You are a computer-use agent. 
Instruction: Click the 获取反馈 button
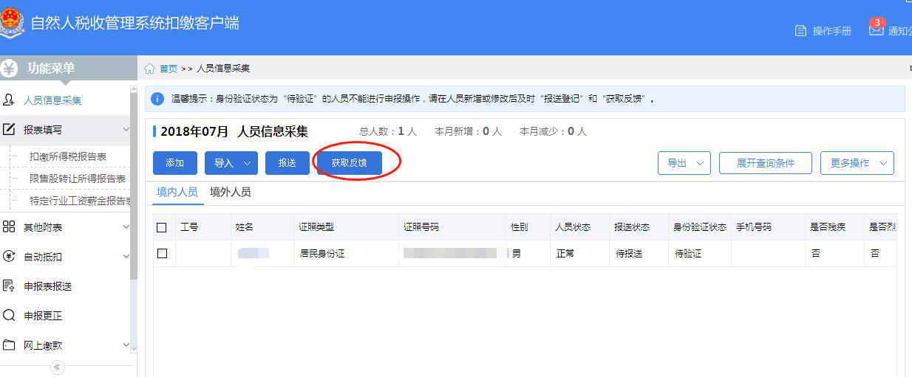coord(350,163)
